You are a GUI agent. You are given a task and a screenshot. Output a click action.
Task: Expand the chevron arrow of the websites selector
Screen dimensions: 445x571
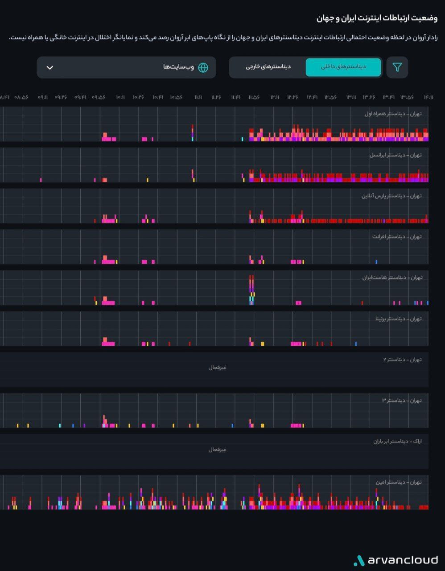click(50, 67)
